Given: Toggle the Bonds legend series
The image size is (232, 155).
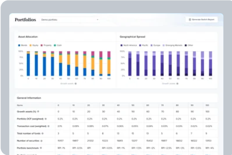Looking at the screenshot, I should tap(23, 45).
